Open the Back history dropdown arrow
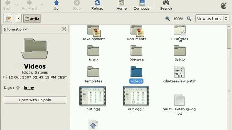 point(17,5)
